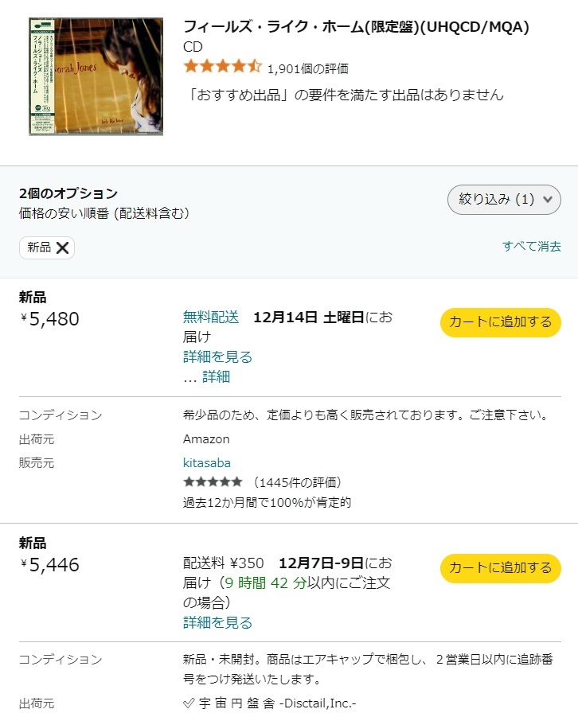Open the kitasaba seller page
This screenshot has height=713, width=578.
pos(207,463)
